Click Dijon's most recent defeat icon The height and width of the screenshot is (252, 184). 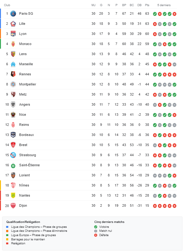coord(174,206)
